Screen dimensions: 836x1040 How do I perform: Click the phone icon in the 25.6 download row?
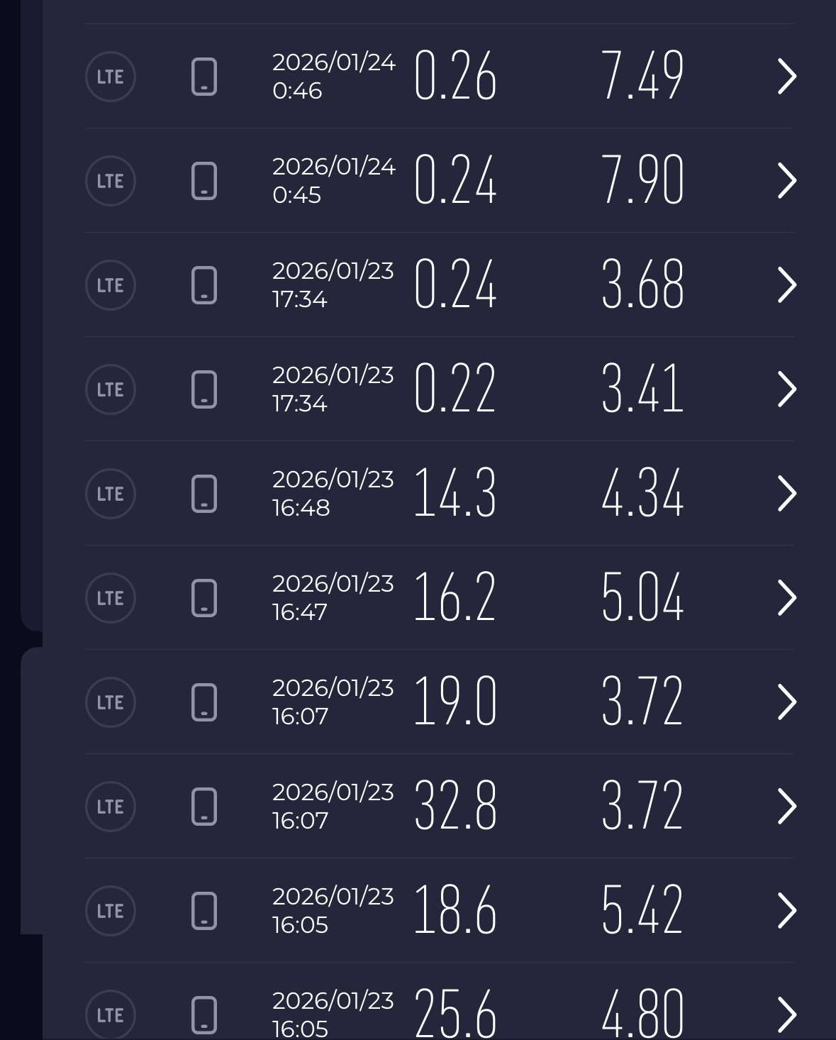pos(204,1014)
